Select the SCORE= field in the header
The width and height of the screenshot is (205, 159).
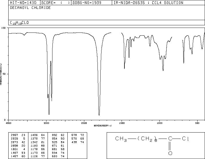pyautogui.click(x=55, y=3)
